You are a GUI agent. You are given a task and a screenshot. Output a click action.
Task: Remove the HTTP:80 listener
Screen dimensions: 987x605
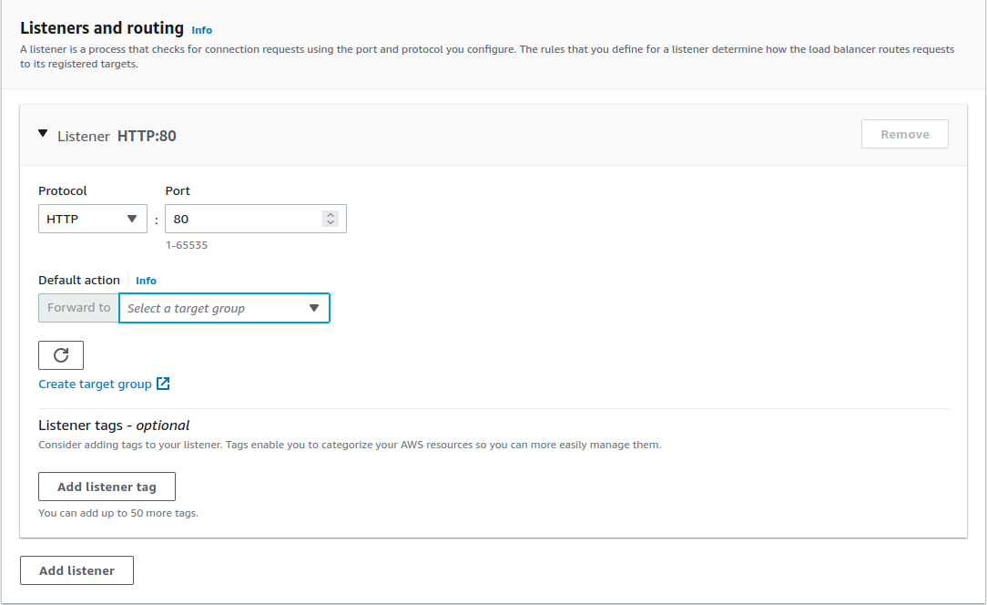[904, 133]
